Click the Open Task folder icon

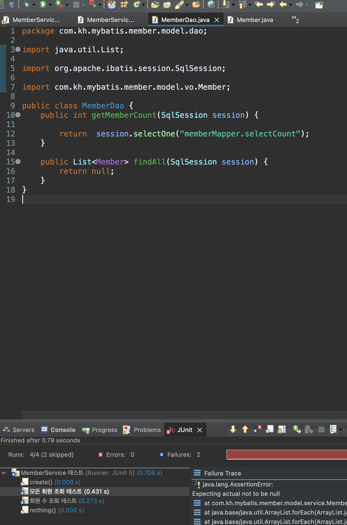pos(167,5)
